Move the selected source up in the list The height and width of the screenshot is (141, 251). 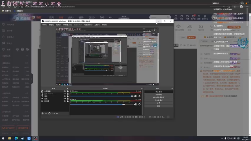(x=53, y=113)
